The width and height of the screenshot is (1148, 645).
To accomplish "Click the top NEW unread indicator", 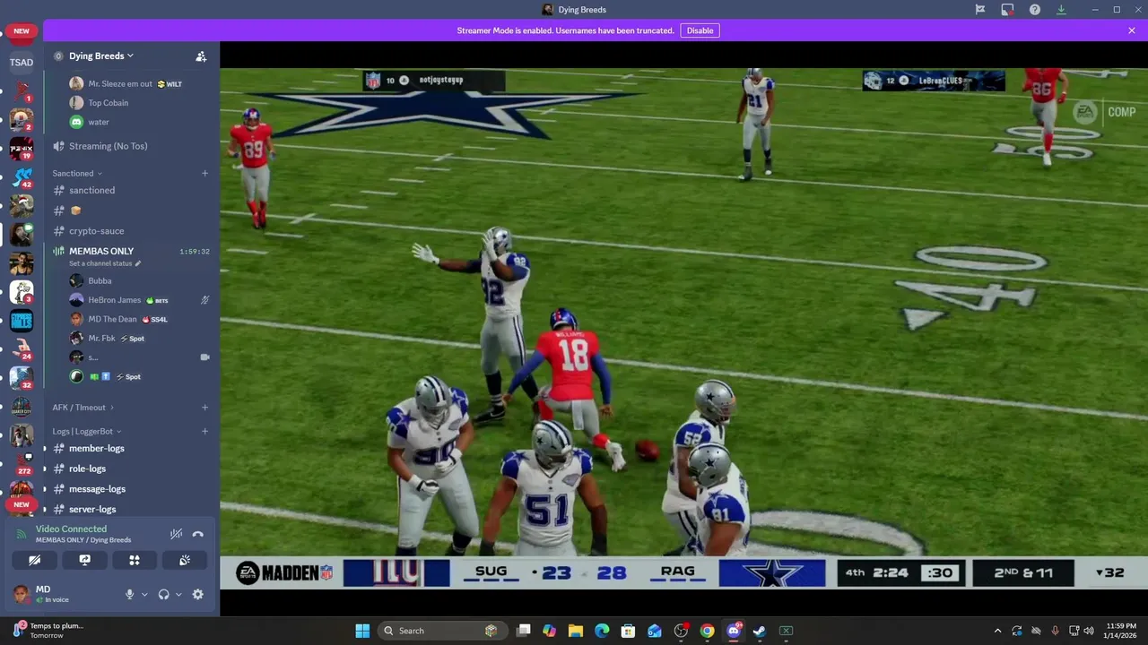I will tap(22, 31).
